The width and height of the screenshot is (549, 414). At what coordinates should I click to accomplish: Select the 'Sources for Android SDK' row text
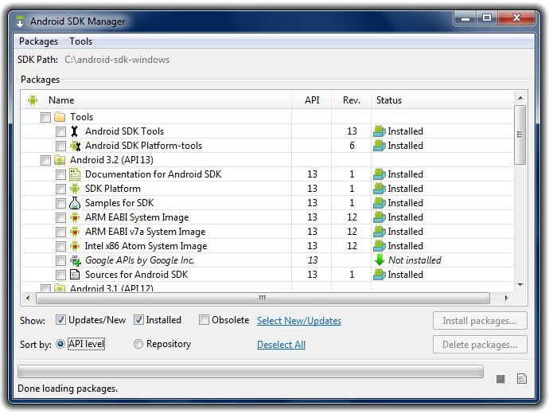(x=137, y=275)
